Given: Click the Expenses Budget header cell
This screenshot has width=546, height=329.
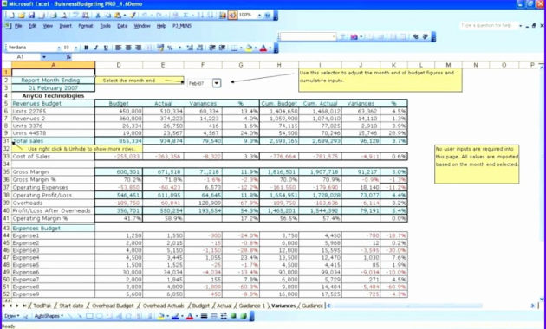Looking at the screenshot, I should pyautogui.click(x=53, y=229).
